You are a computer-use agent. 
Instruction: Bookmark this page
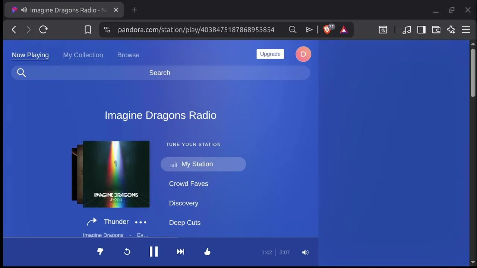tap(88, 30)
